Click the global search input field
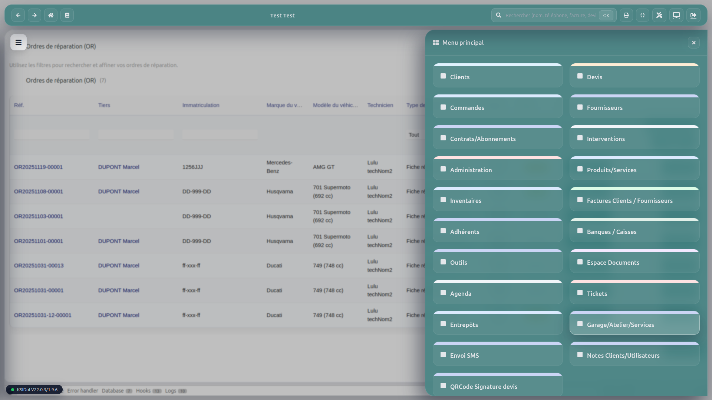 [550, 15]
